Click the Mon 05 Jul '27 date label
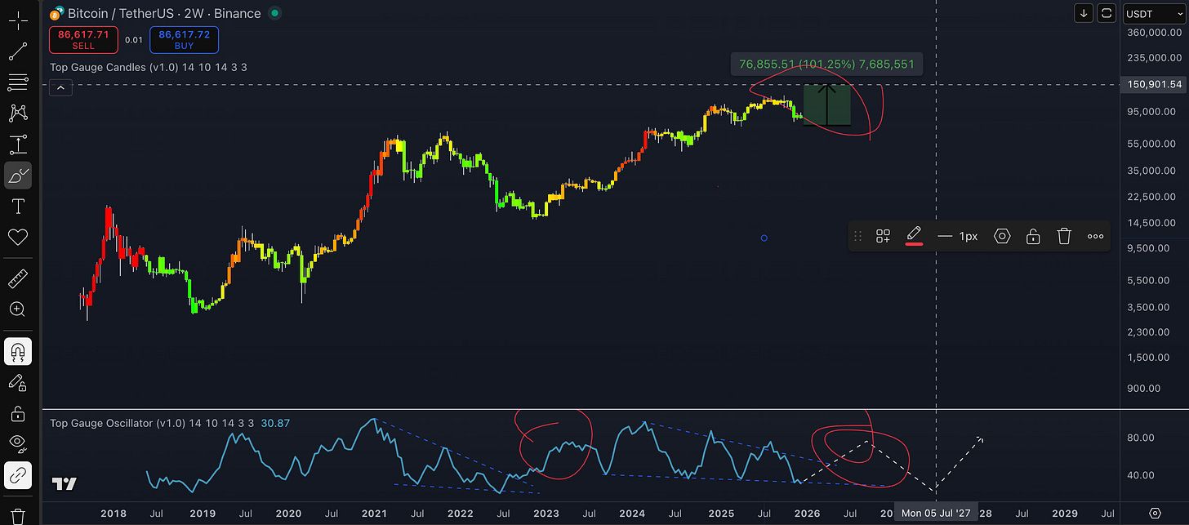1189x525 pixels. [934, 514]
